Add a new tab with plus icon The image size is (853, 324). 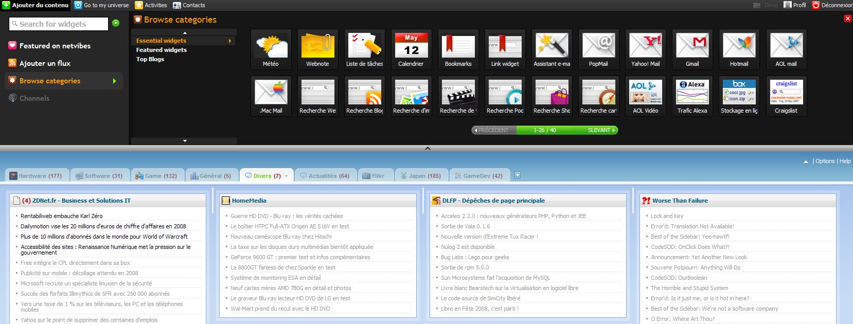tap(518, 175)
